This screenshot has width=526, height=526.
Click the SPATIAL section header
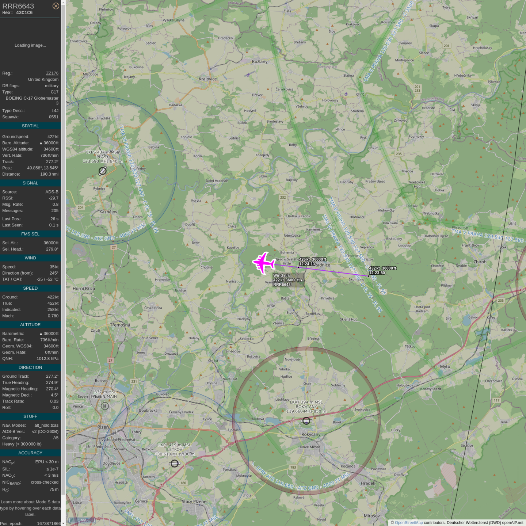tap(30, 126)
